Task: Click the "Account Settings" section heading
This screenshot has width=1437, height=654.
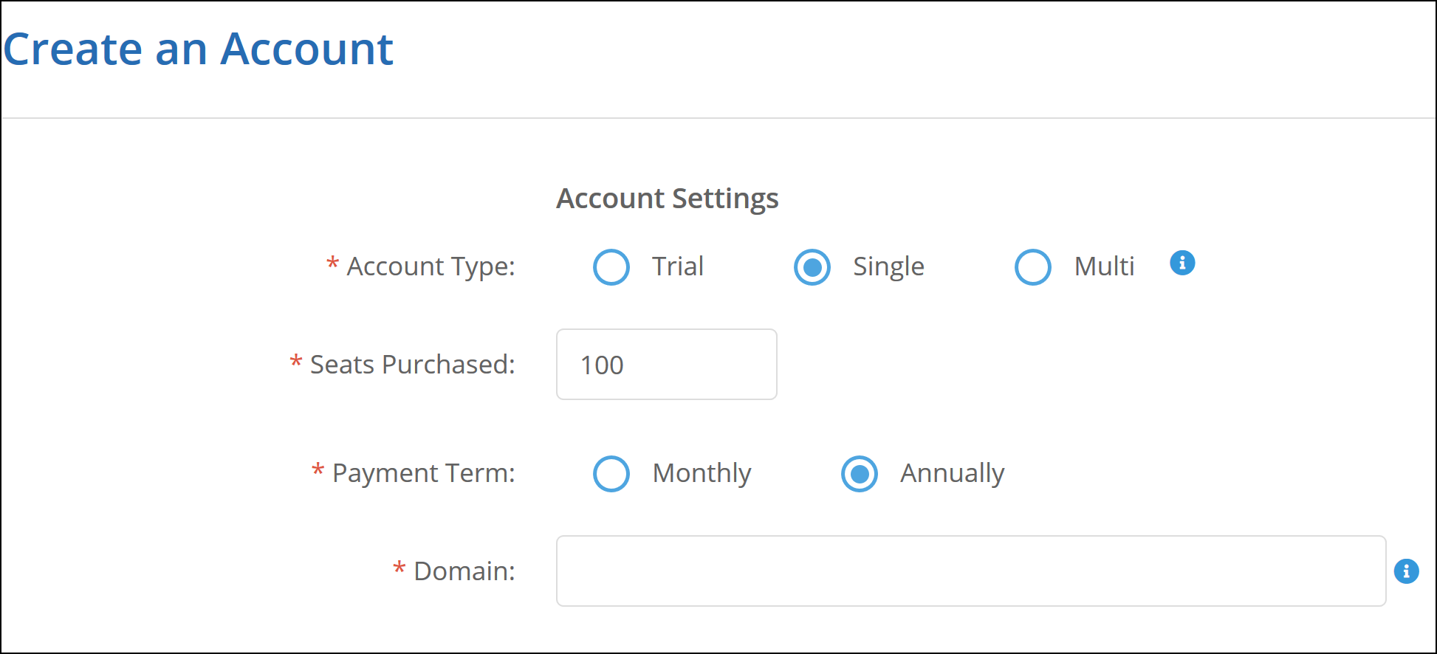Action: [x=667, y=199]
